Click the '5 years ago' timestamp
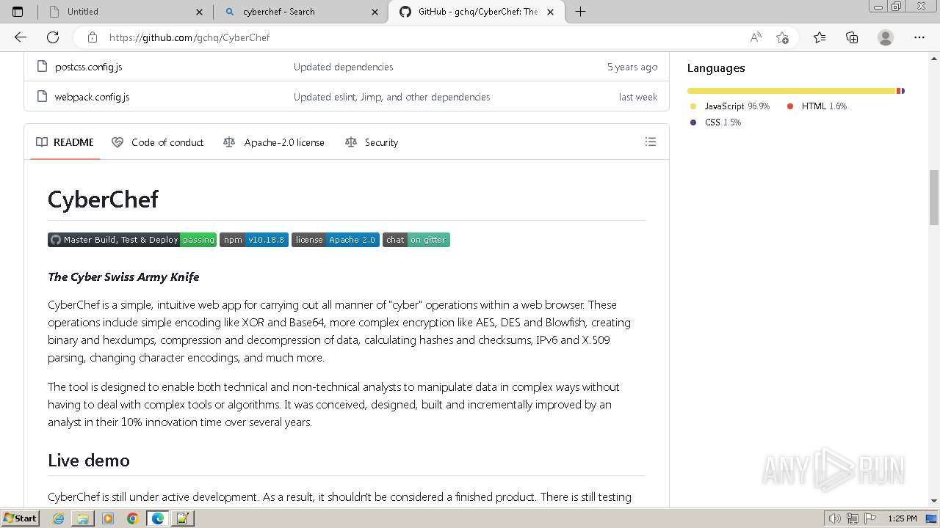 [x=632, y=67]
